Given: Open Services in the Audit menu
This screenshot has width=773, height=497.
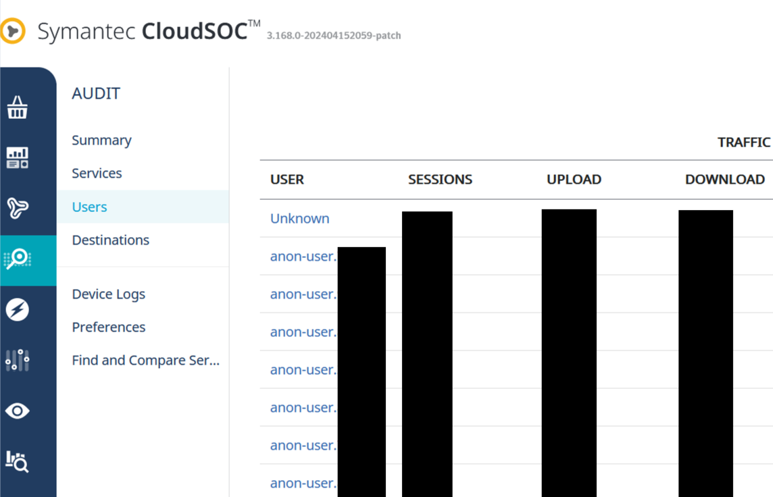Looking at the screenshot, I should (97, 174).
